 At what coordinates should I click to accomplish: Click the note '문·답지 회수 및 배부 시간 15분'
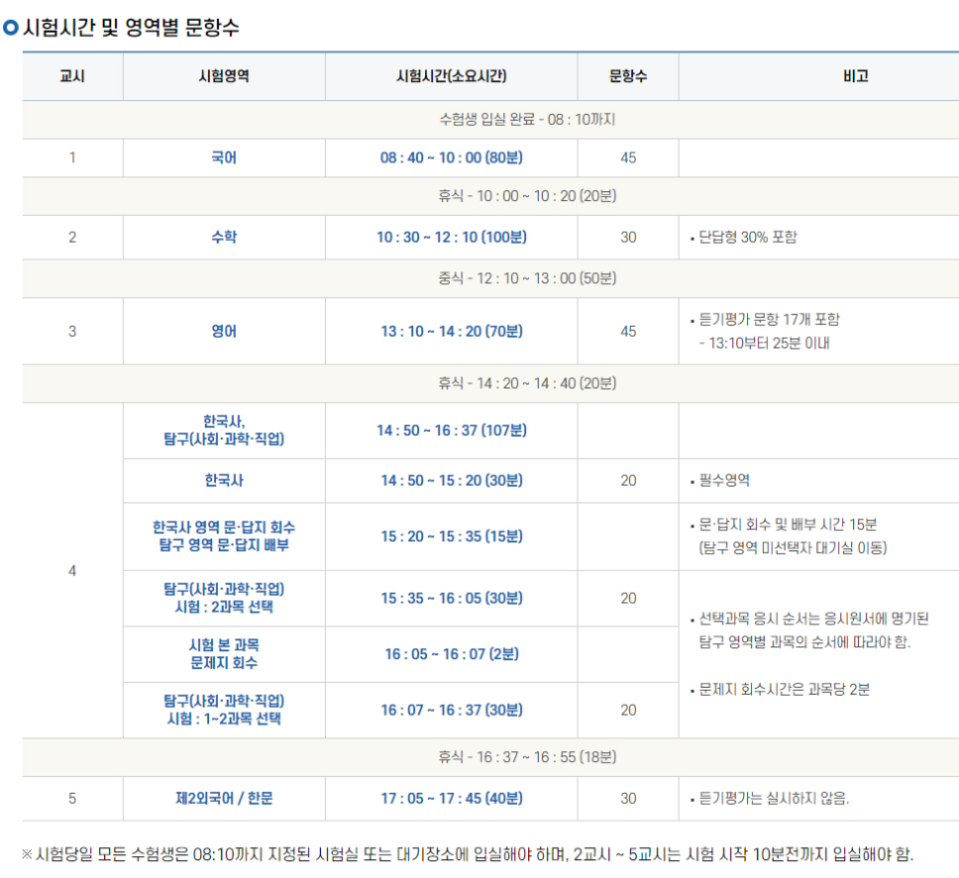(x=788, y=525)
